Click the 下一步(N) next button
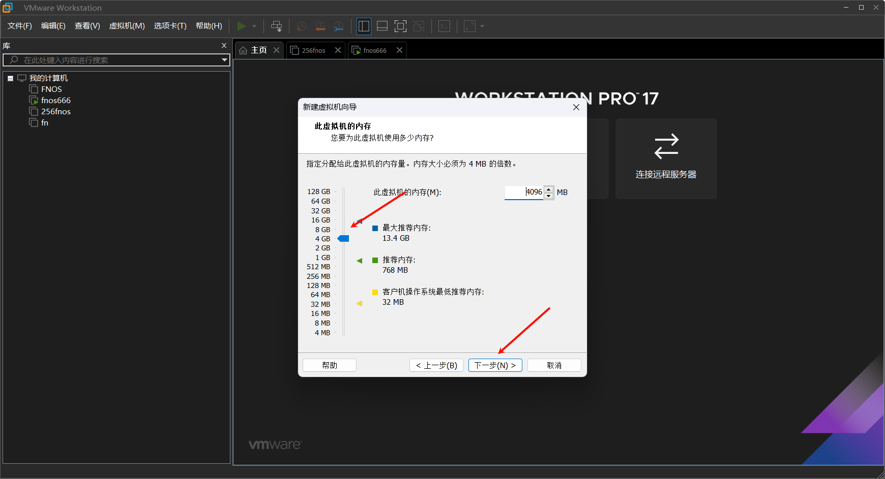 (x=495, y=365)
